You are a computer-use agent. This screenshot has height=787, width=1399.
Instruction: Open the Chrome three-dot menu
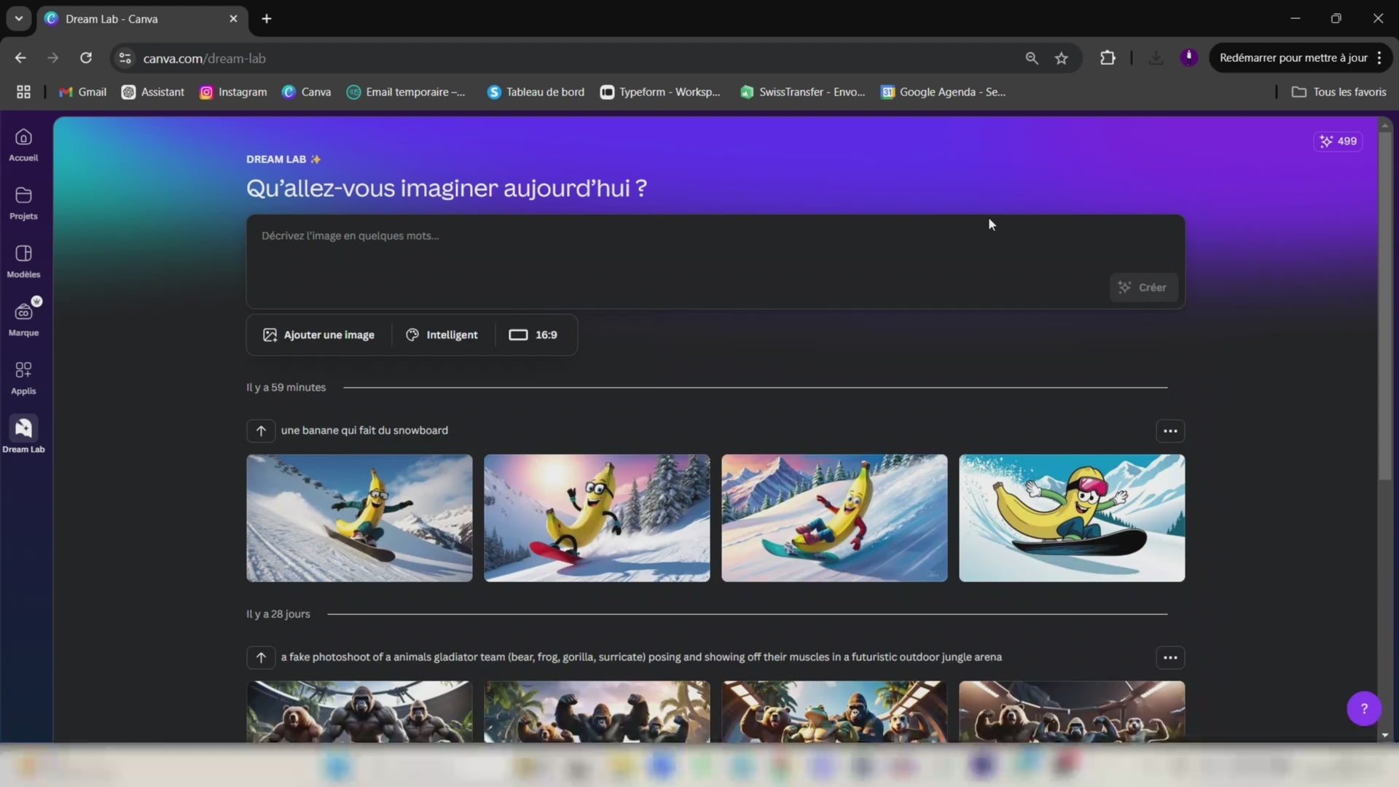click(1379, 58)
